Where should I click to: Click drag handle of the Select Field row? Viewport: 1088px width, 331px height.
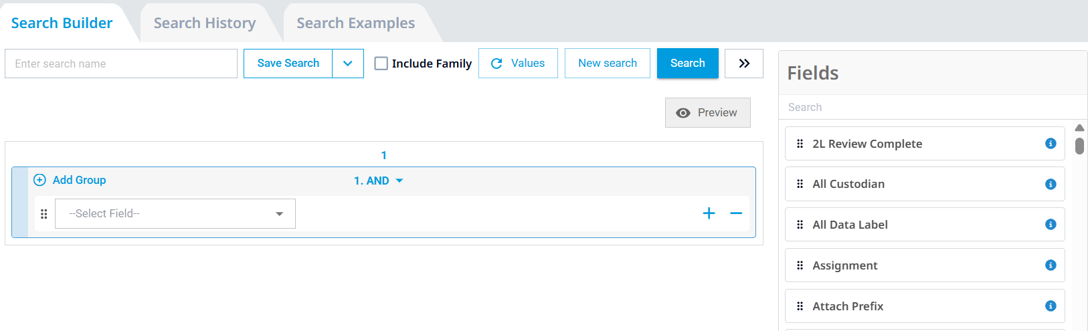click(x=44, y=214)
